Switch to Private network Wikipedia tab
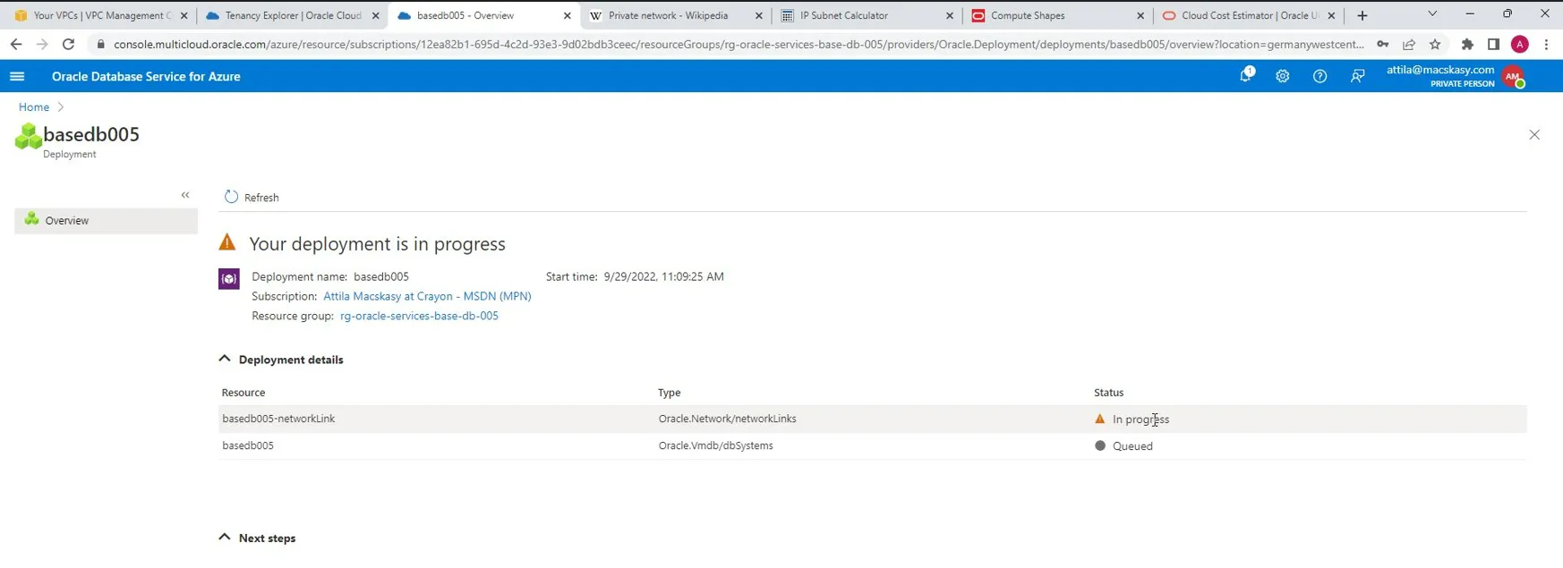The image size is (1563, 568). tap(675, 15)
